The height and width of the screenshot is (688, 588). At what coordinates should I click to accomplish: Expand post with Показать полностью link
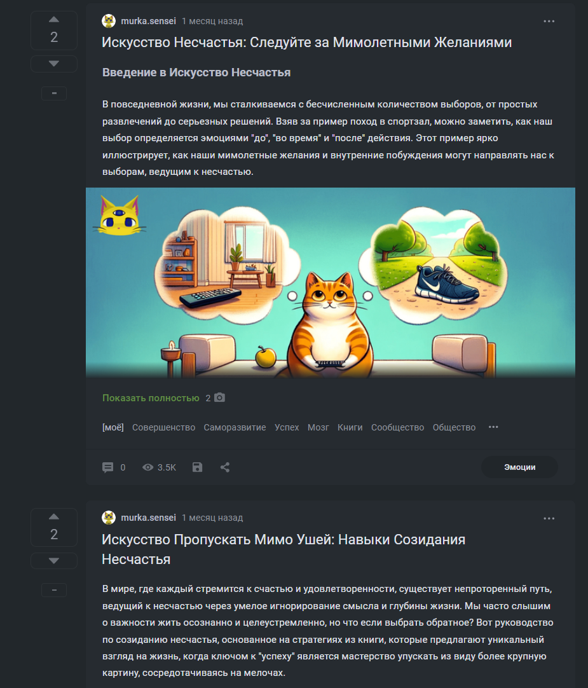click(x=151, y=398)
